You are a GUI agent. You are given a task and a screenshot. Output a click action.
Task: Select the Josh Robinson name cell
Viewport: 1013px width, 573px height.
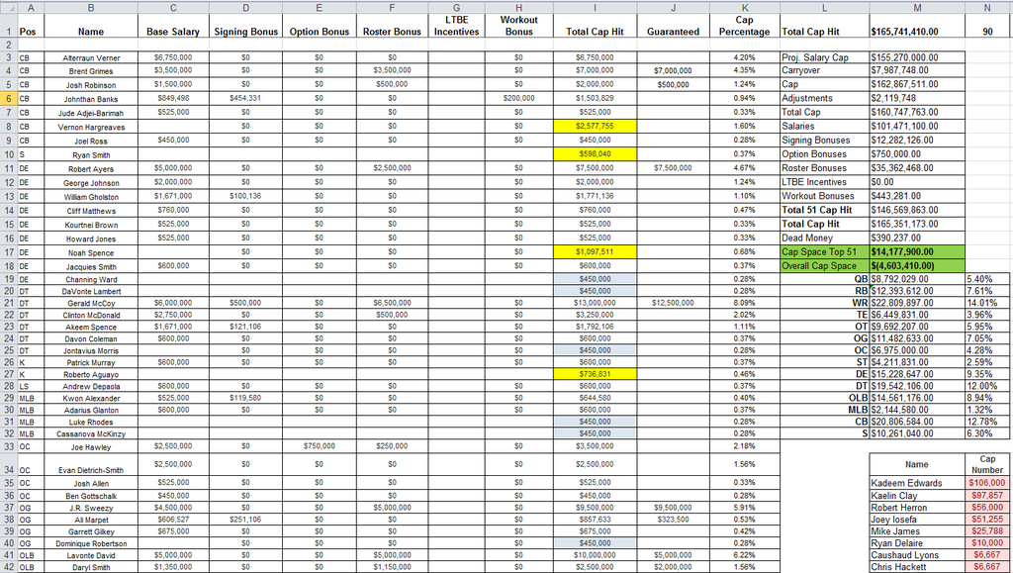91,85
